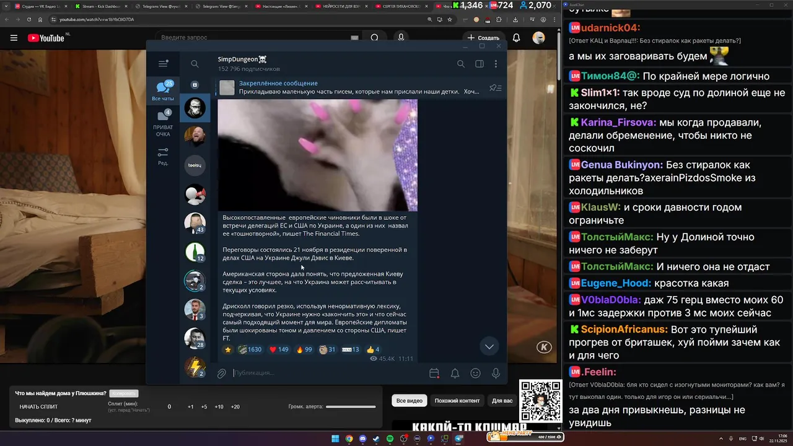Open the YouTube guide hamburger menu
This screenshot has width=793, height=446.
(x=14, y=38)
